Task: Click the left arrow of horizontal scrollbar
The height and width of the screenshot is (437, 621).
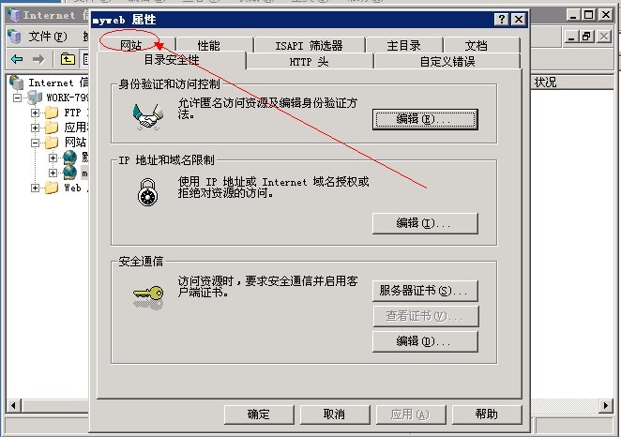Action: point(13,406)
